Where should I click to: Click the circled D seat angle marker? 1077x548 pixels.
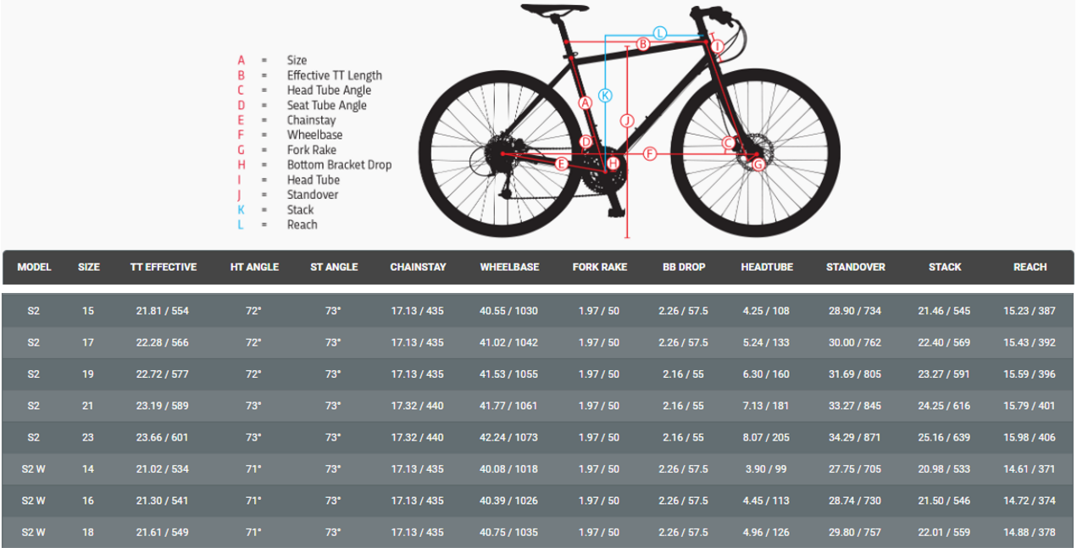586,141
